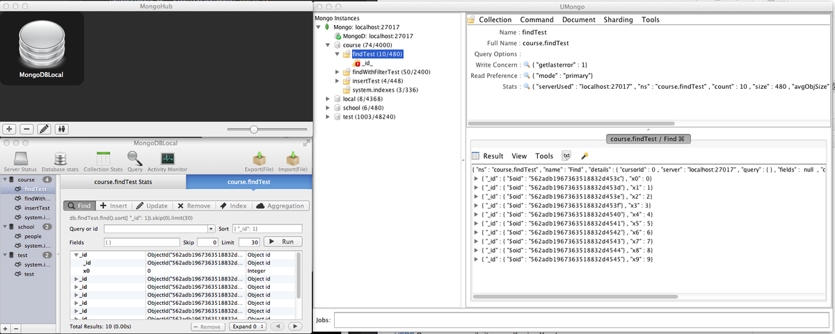Switch to the course.findTest tab in MongoDBLocal
The width and height of the screenshot is (835, 334).
tap(249, 182)
